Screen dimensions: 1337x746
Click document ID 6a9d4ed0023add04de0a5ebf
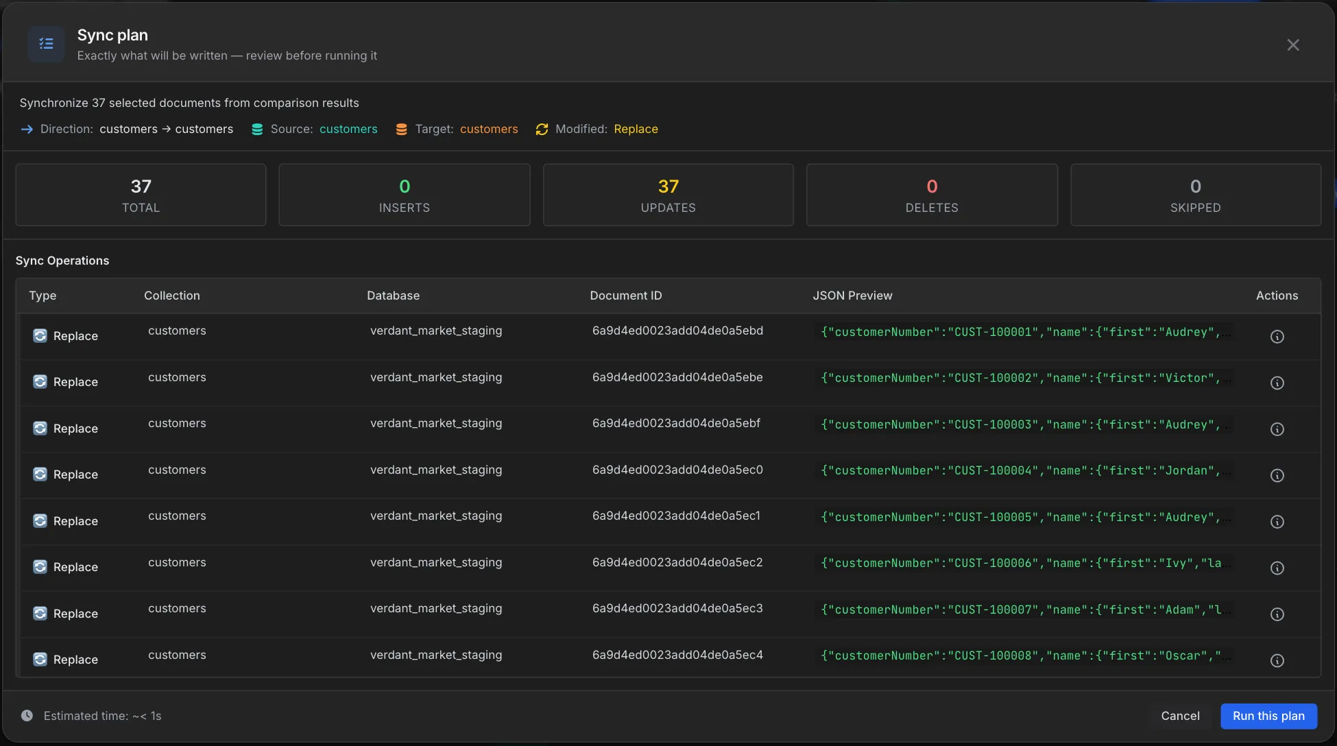point(676,423)
